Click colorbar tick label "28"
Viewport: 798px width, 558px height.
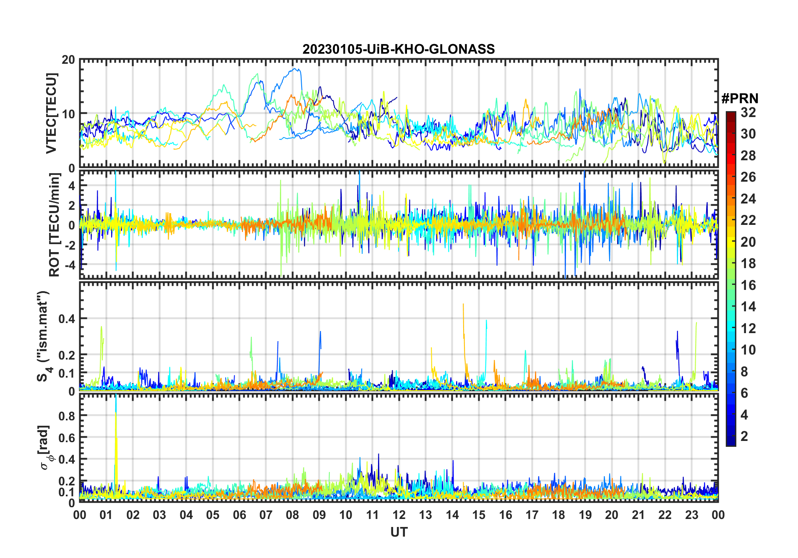(748, 155)
